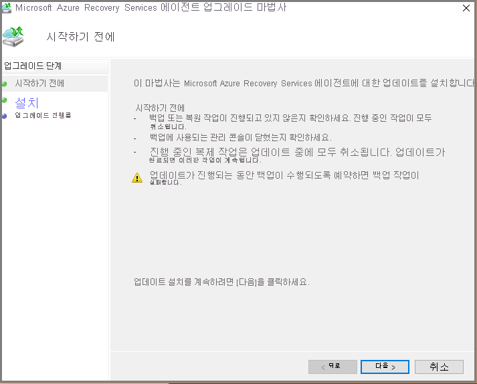The height and width of the screenshot is (384, 477).
Task: Click the 취소 (Cancel) button
Action: coord(439,367)
